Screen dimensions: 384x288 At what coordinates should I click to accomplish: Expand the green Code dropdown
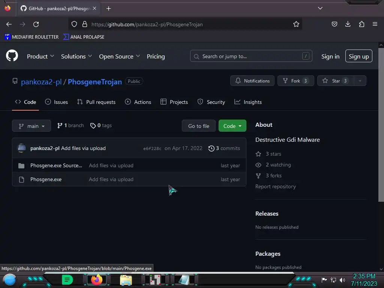[232, 126]
